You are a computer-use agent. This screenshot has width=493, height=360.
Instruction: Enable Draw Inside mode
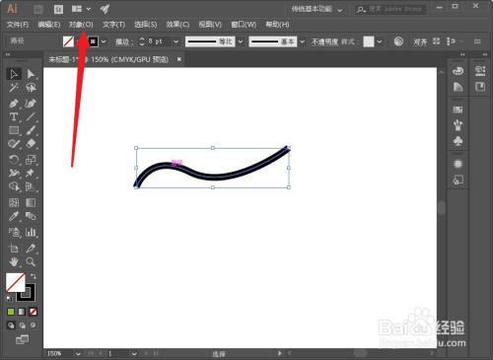[33, 324]
